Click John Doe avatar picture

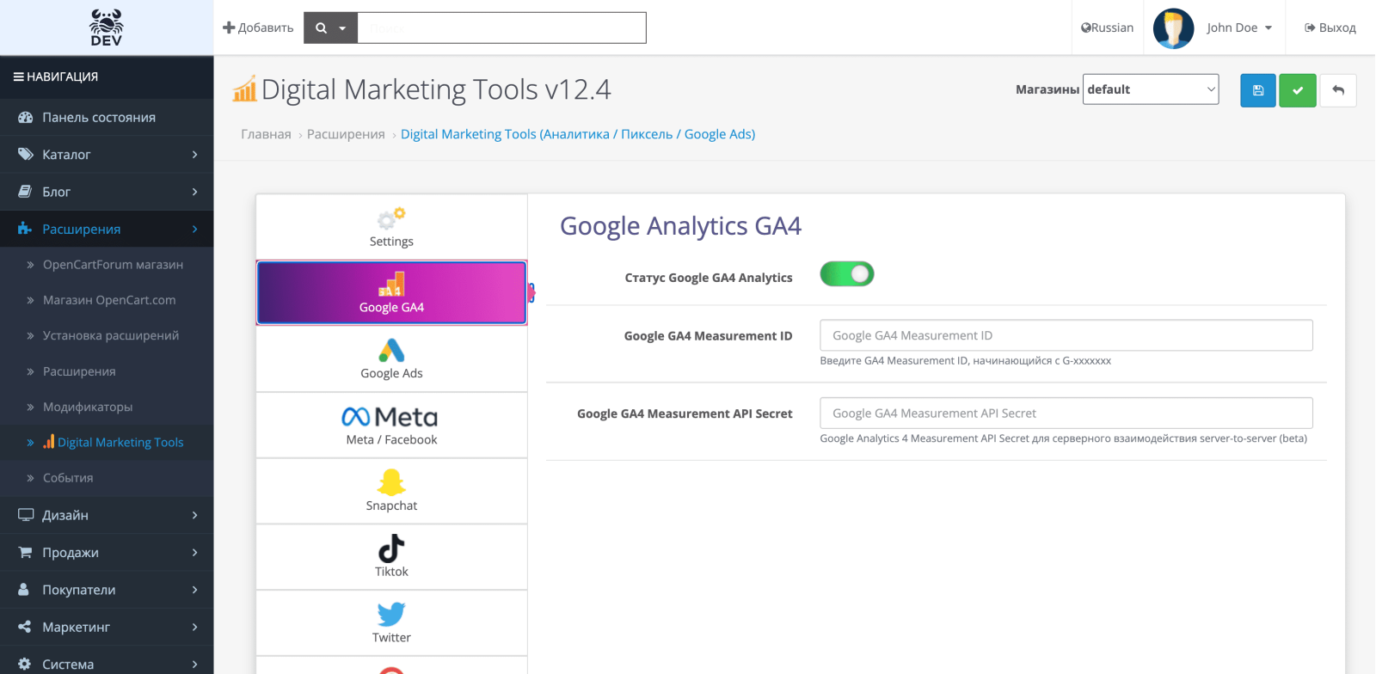(1173, 28)
